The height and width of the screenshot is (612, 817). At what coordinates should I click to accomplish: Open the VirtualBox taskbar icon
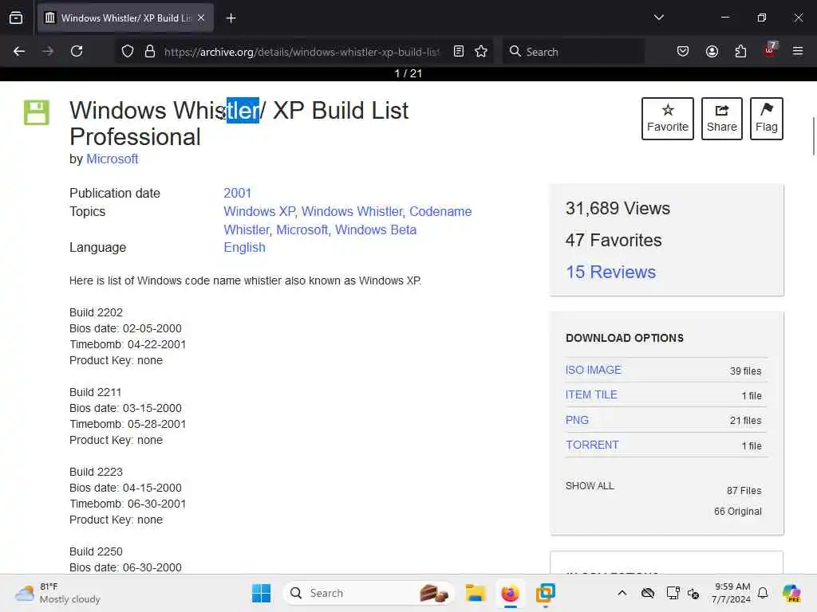pos(546,593)
